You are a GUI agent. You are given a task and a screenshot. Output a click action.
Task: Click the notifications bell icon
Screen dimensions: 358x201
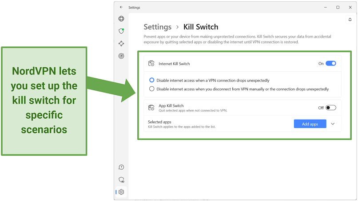click(350, 19)
